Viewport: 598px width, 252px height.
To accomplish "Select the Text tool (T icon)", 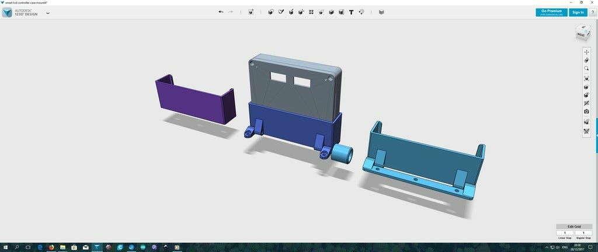I will click(x=351, y=12).
